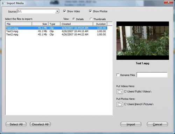Image resolution: width=175 pixels, height=134 pixels.
Task: Click the Test 1.mpg caption under preview
Action: [142, 63]
